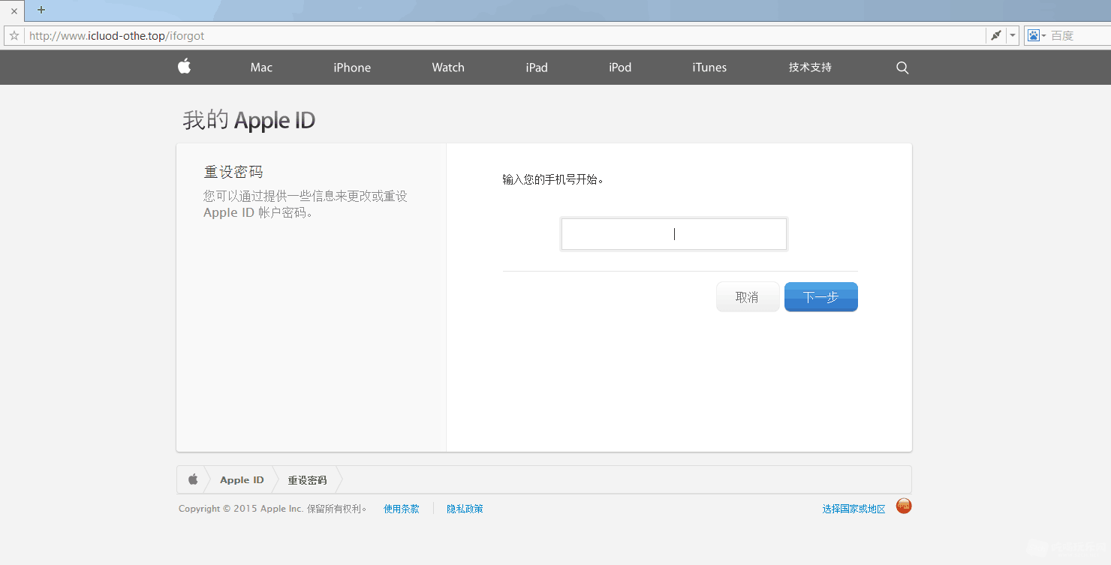Click 重设密码 breadcrumb item

coord(308,480)
